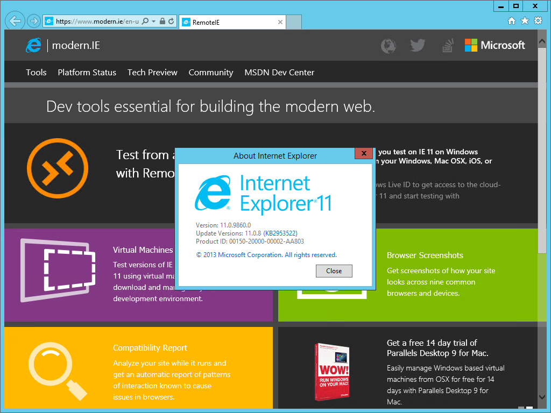This screenshot has width=551, height=413.
Task: Click the orange RemoteIE remote desktop icon
Action: point(58,168)
